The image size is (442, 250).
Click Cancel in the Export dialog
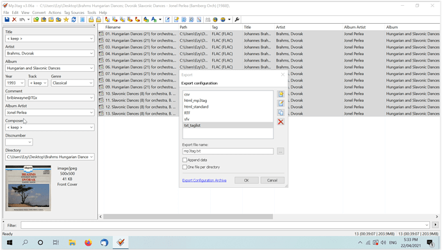click(272, 181)
